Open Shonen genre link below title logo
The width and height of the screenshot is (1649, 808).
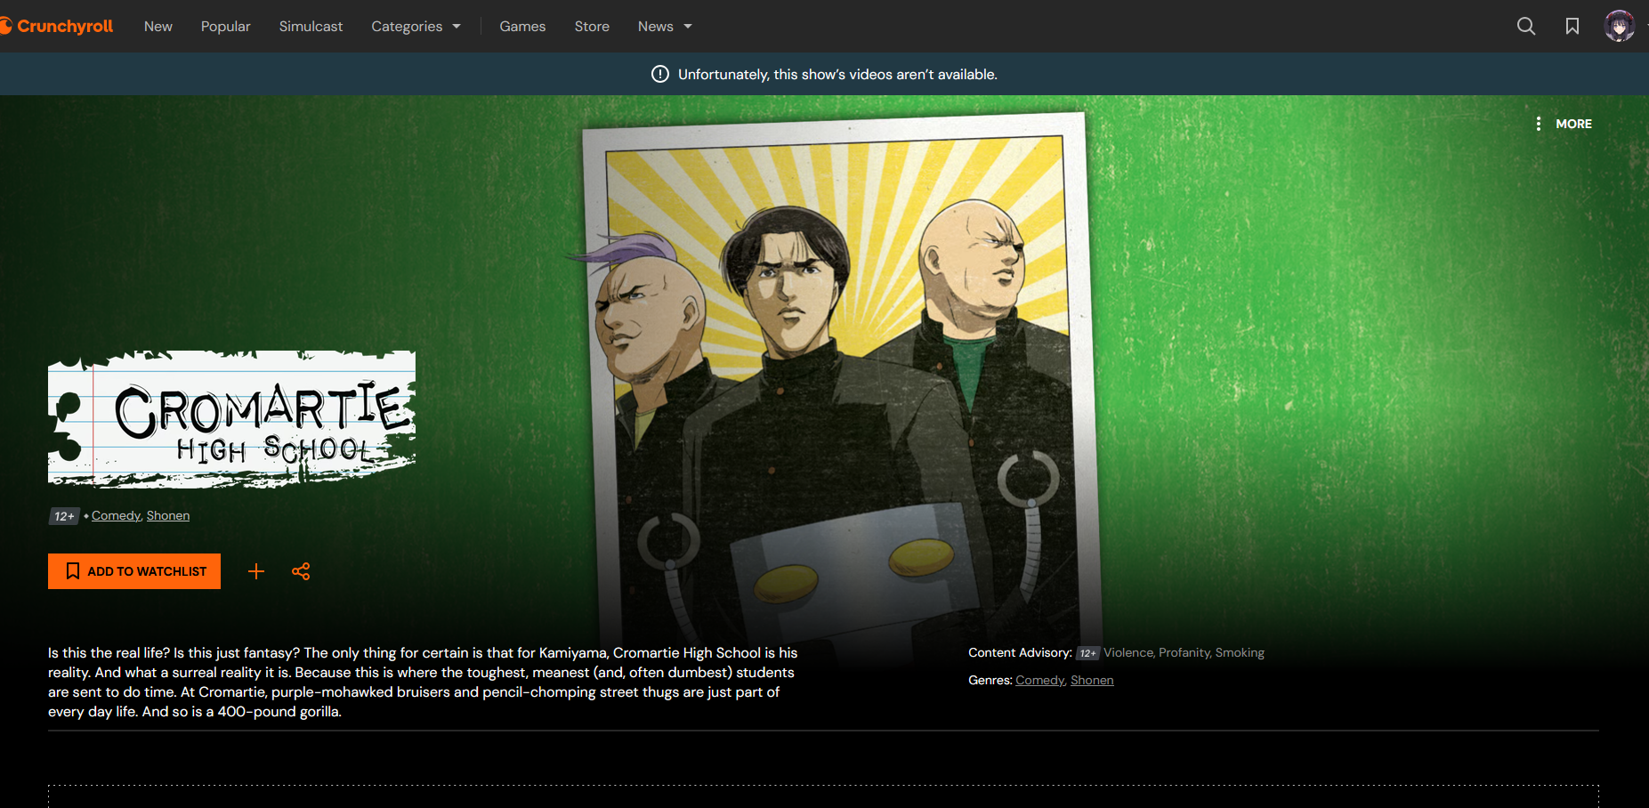click(168, 515)
